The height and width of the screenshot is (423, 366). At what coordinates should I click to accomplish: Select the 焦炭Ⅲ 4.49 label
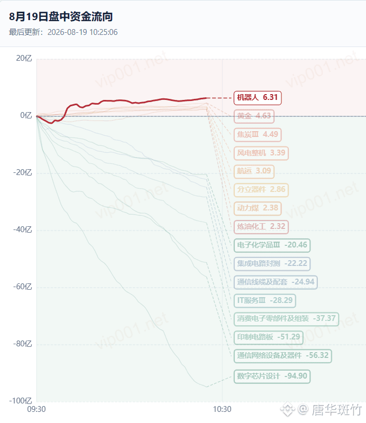(x=258, y=135)
